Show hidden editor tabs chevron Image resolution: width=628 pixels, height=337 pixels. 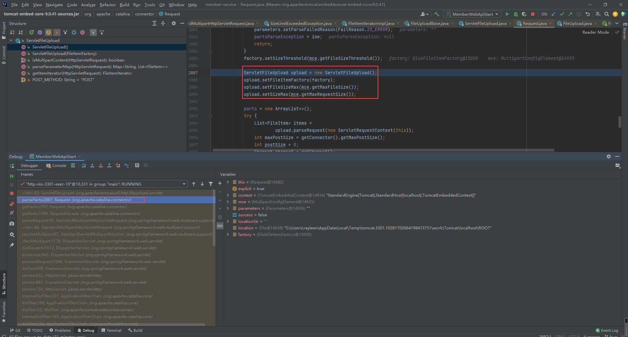click(x=617, y=23)
